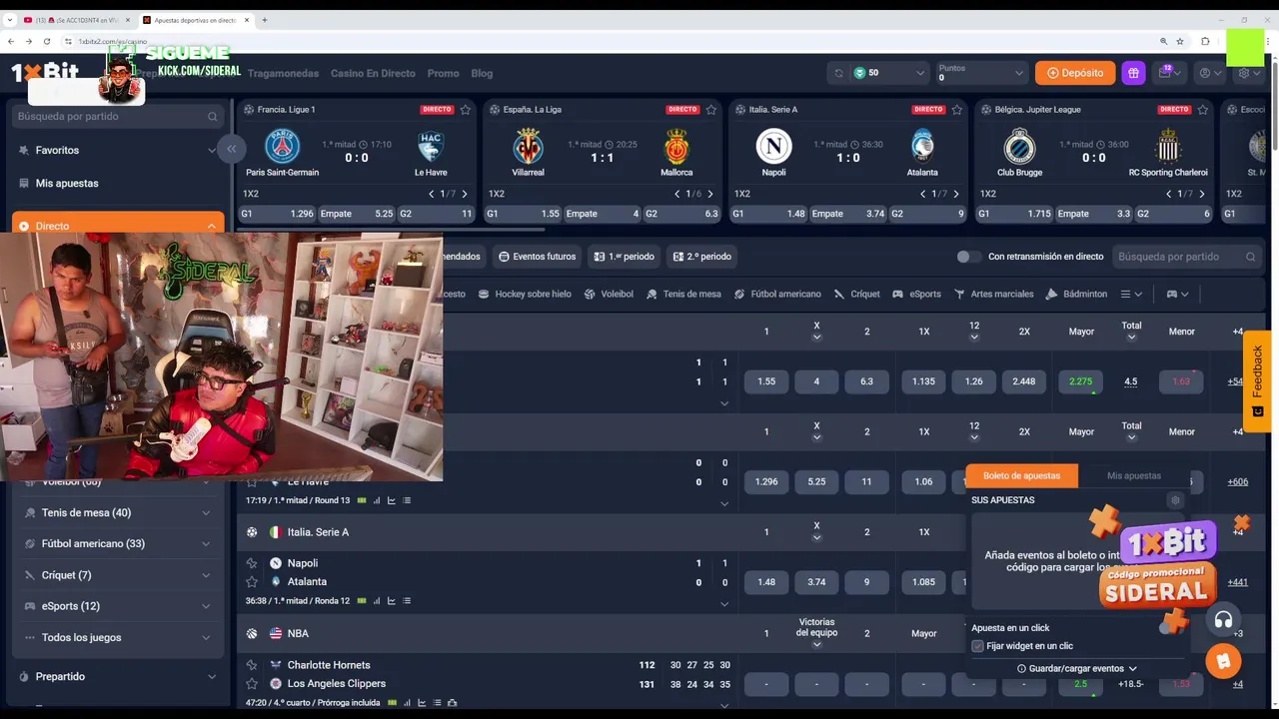Open the purple gift bonus icon
Image resolution: width=1279 pixels, height=719 pixels.
tap(1133, 73)
